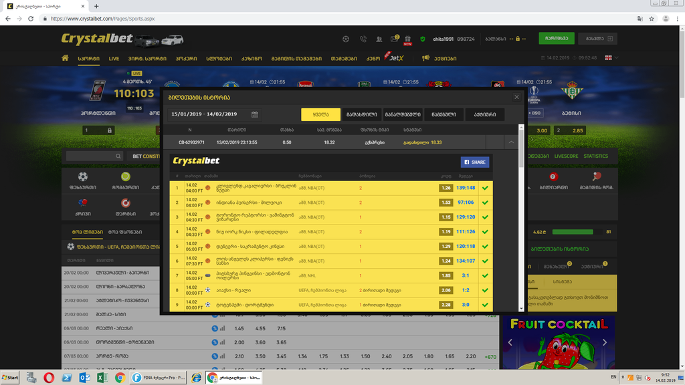The width and height of the screenshot is (685, 385).
Task: Select the Lost (წაგებული) tickets tab
Action: point(444,114)
